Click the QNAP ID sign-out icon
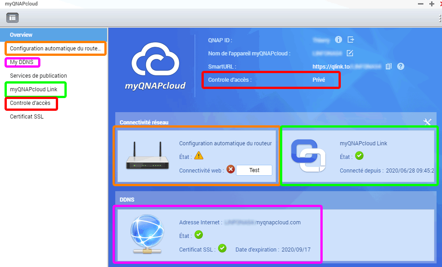 [351, 40]
